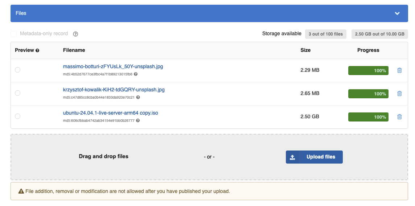Delete the massimo-botturi jpg file
Image resolution: width=415 pixels, height=206 pixels.
pos(399,70)
